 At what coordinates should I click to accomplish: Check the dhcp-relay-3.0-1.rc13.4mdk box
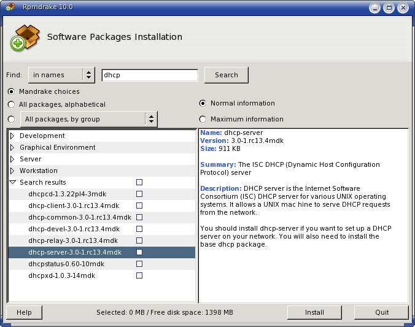tap(139, 240)
